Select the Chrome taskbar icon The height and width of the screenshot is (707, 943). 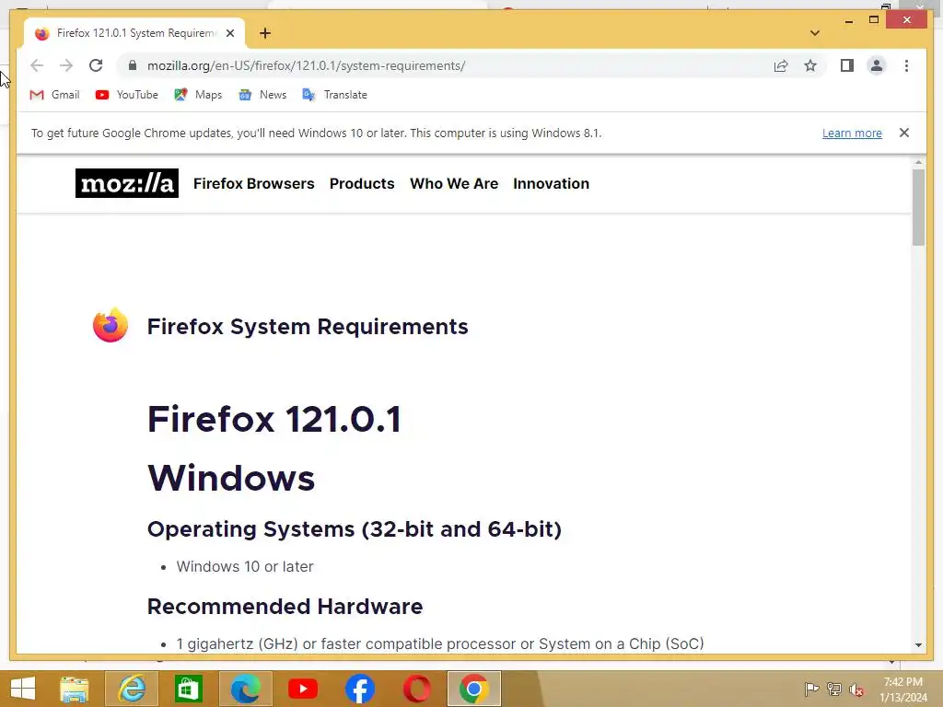coord(474,689)
